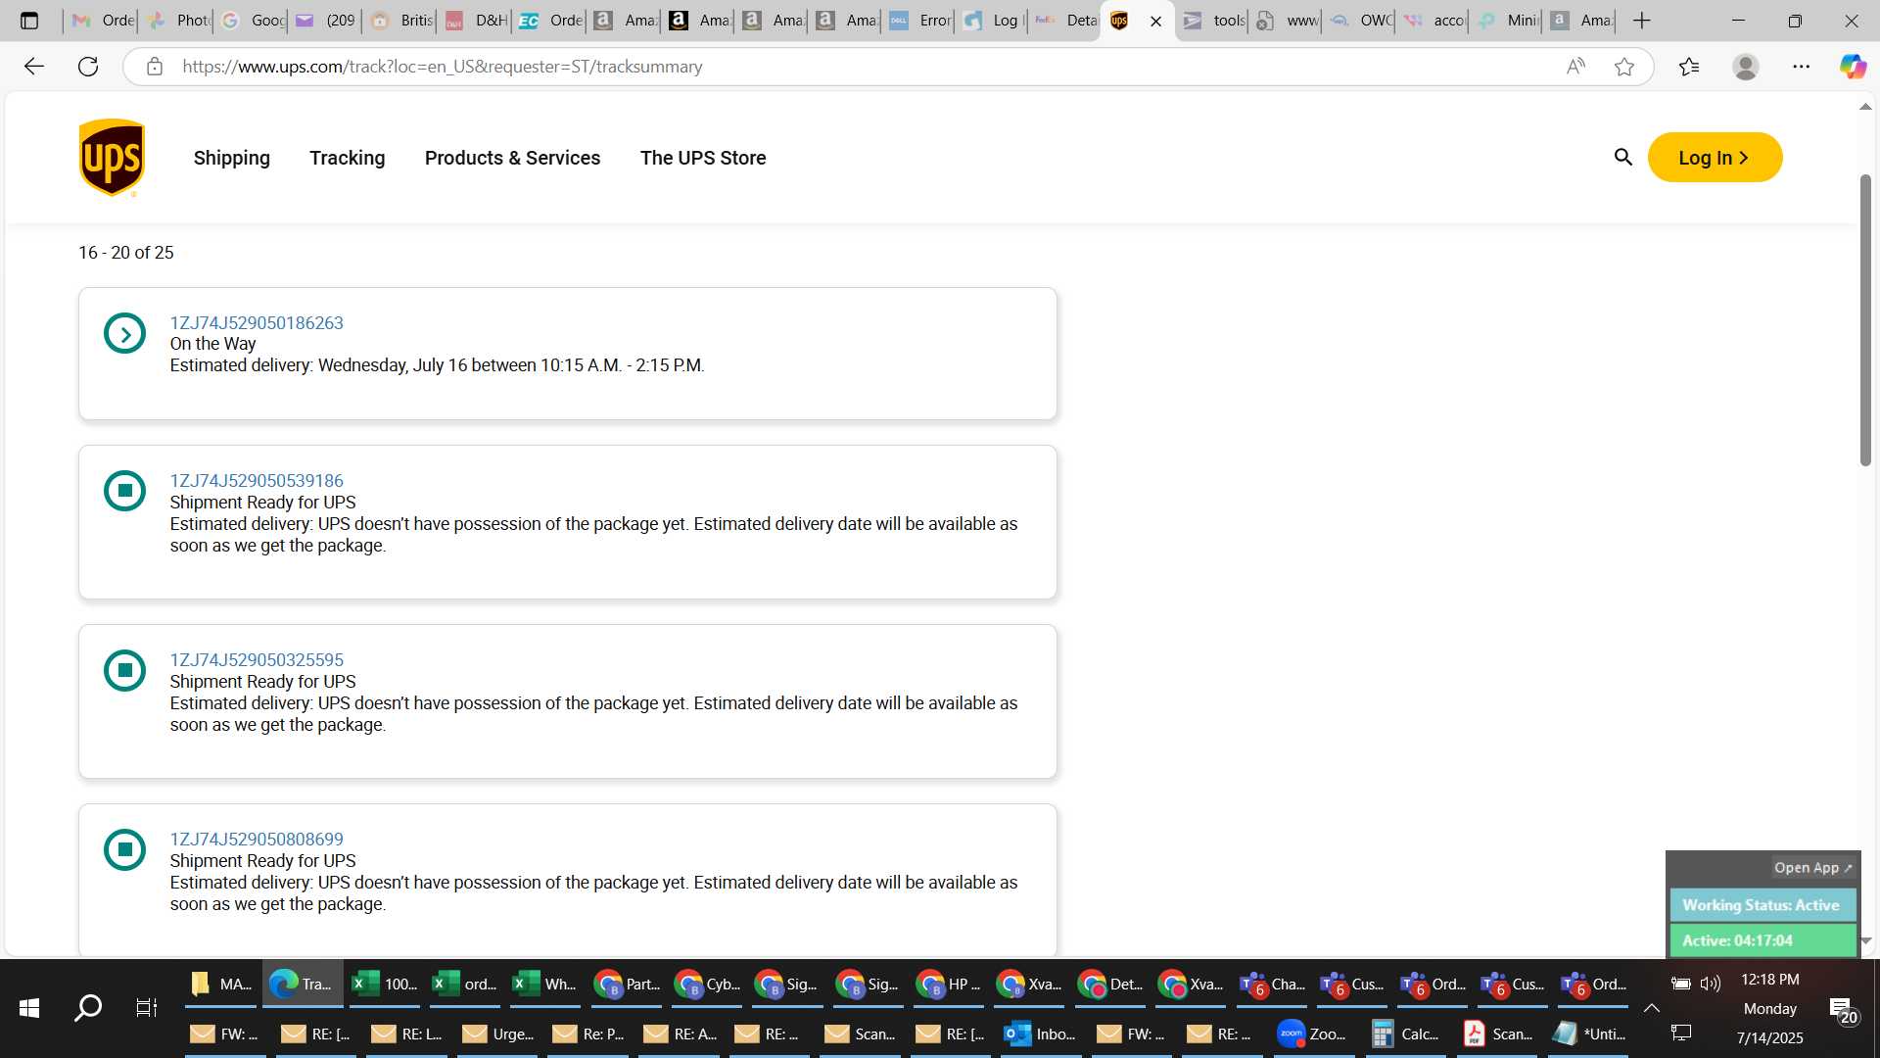Open the Tracking menu

point(348,158)
